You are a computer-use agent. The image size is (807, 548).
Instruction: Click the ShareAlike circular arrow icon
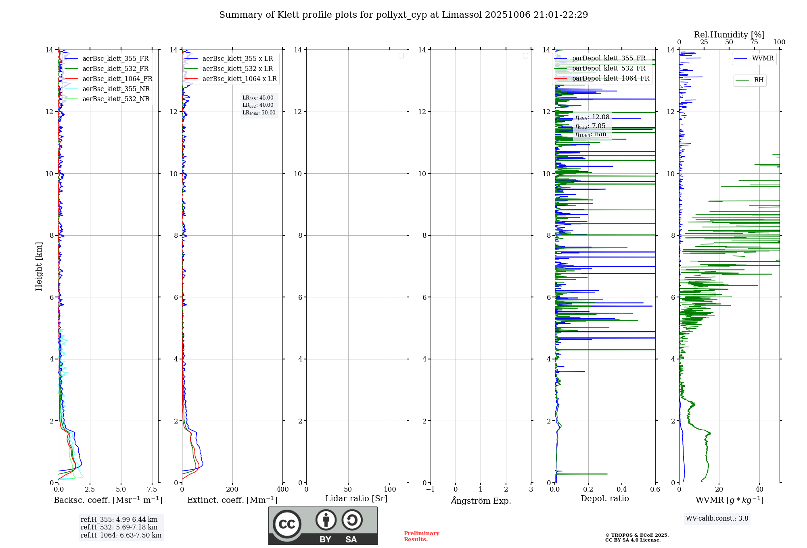coord(352,520)
